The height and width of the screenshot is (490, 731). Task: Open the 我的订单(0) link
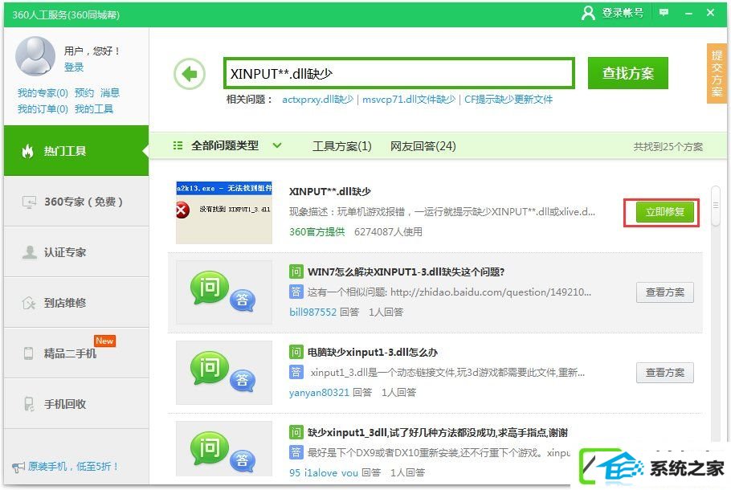click(x=43, y=109)
